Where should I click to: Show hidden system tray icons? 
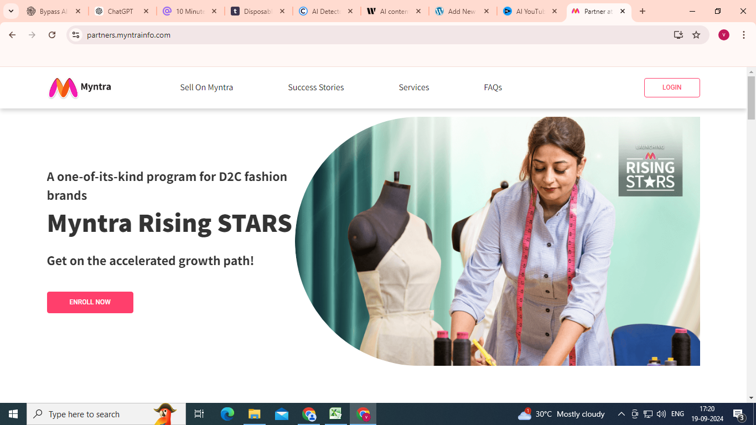(x=622, y=414)
